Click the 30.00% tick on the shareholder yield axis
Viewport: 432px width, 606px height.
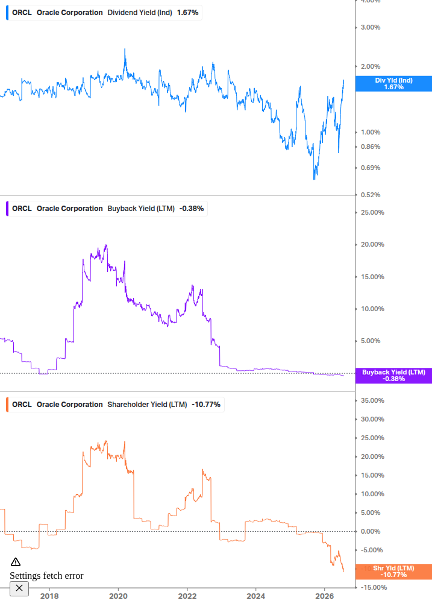372,419
